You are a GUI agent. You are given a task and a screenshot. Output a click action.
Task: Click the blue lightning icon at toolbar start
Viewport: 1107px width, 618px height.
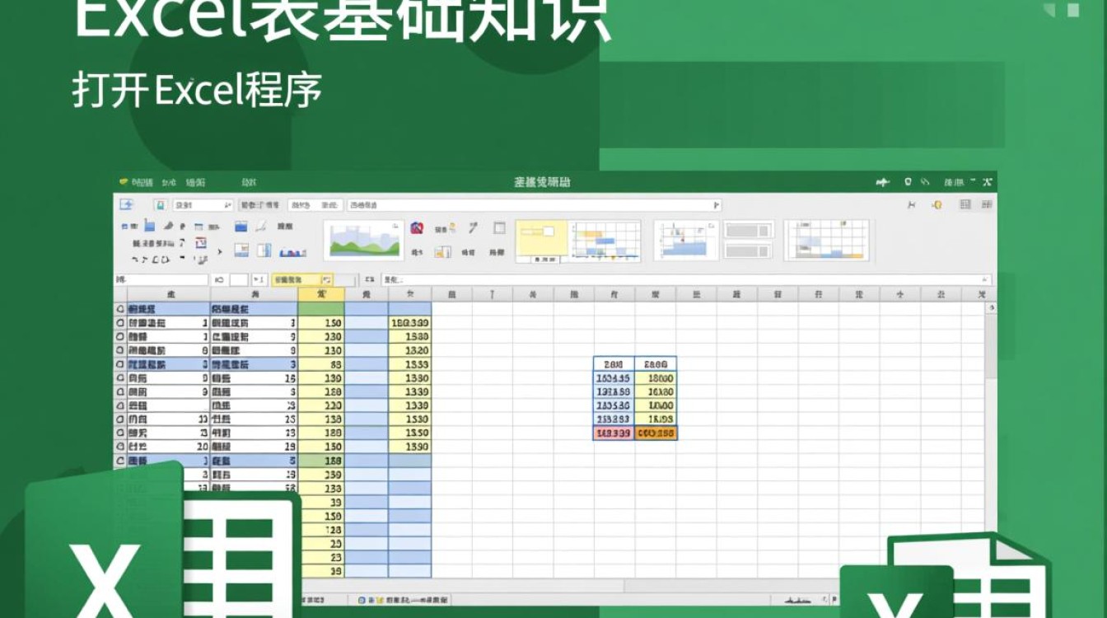pyautogui.click(x=126, y=204)
